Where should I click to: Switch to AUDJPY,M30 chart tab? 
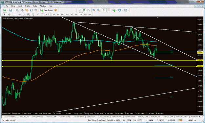click(x=79, y=116)
